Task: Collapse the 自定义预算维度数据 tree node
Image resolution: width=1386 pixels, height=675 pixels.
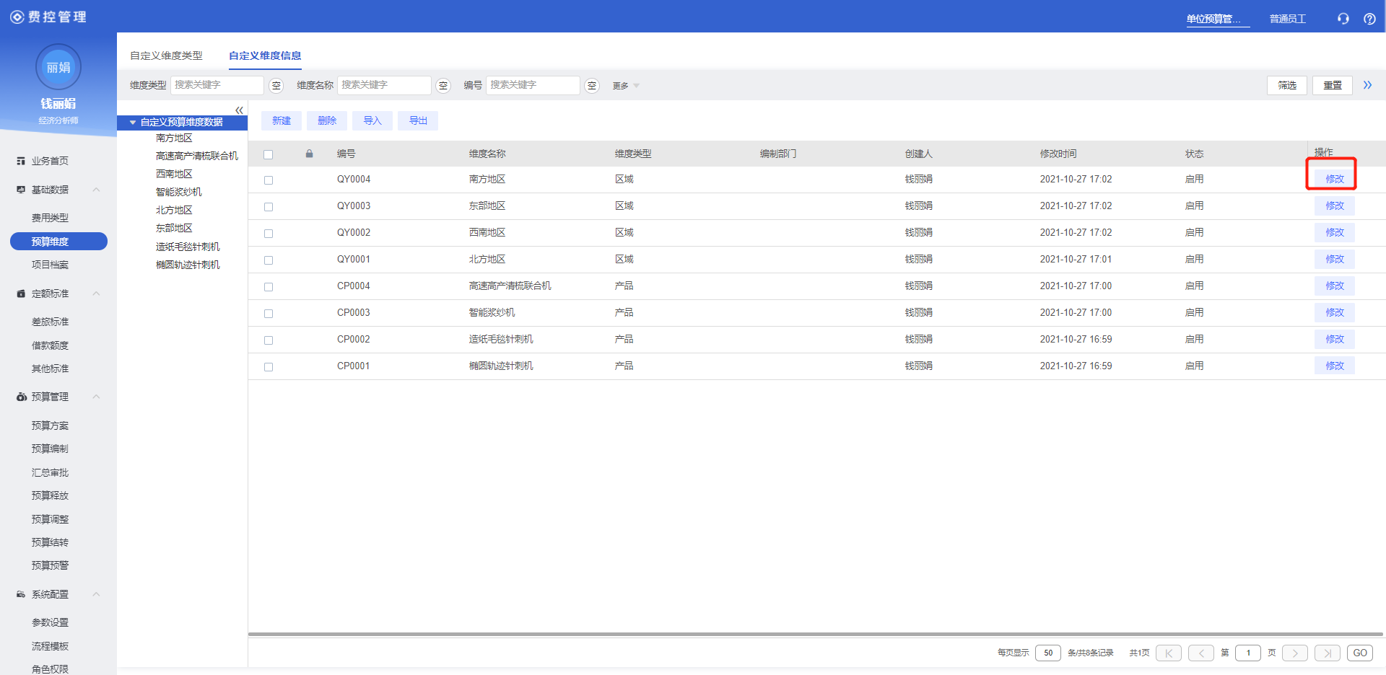Action: coord(133,123)
